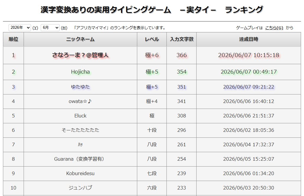Click level 極+5 in Hojicha row
The width and height of the screenshot is (304, 196).
pyautogui.click(x=152, y=72)
